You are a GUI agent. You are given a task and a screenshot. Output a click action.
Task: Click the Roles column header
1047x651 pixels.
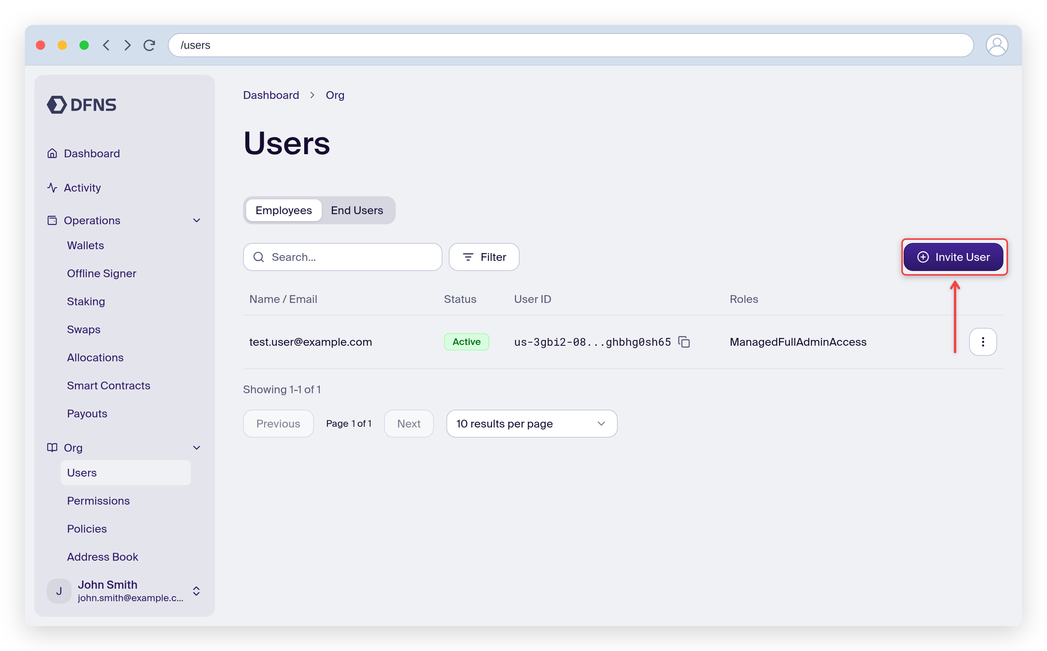[743, 299]
